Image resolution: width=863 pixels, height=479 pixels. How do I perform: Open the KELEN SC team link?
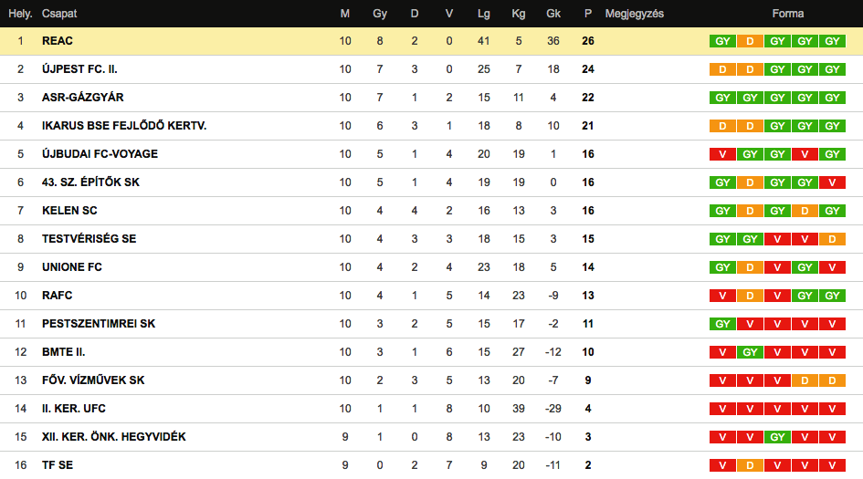click(x=69, y=211)
